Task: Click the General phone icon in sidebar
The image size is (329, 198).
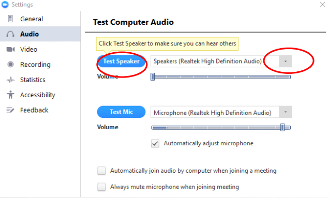Action: coord(10,19)
